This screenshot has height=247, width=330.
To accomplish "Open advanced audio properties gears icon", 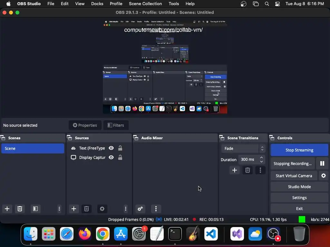I will (x=140, y=209).
